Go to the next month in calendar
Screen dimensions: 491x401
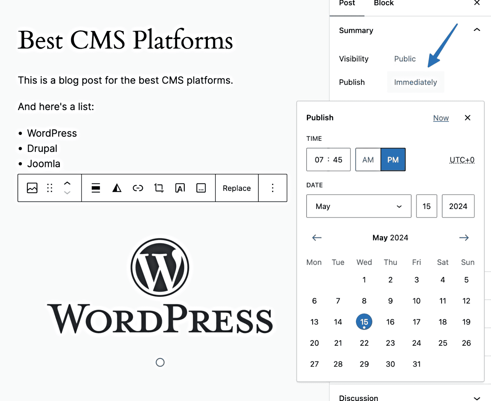click(464, 237)
